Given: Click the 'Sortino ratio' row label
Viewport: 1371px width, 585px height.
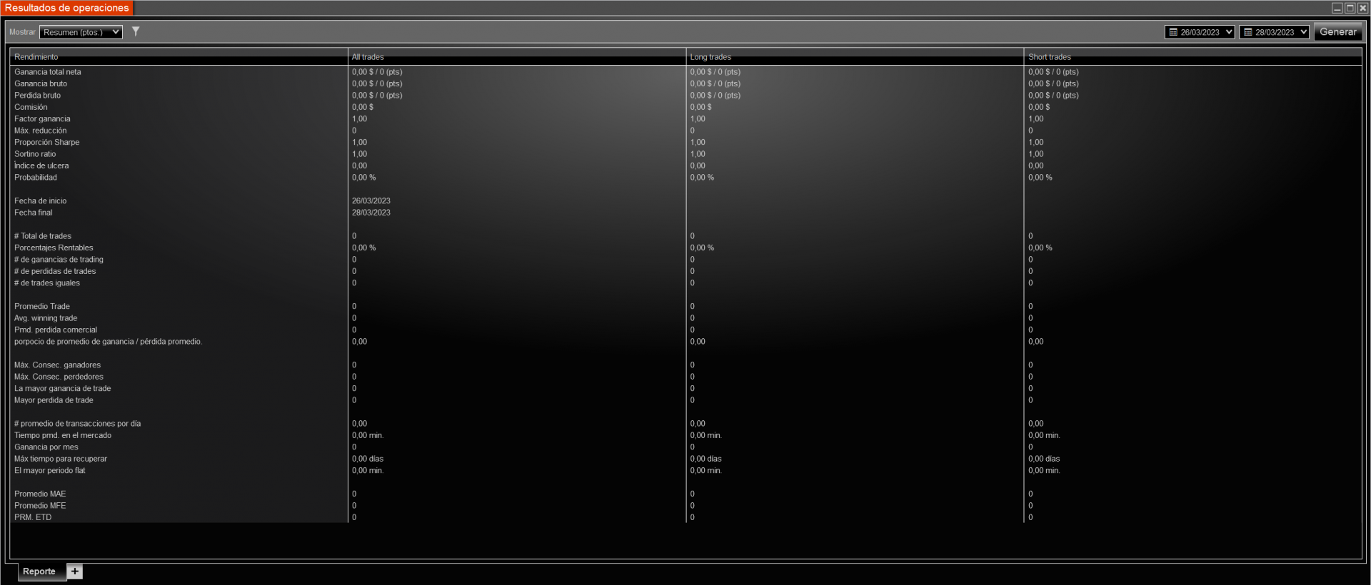Looking at the screenshot, I should tap(35, 154).
